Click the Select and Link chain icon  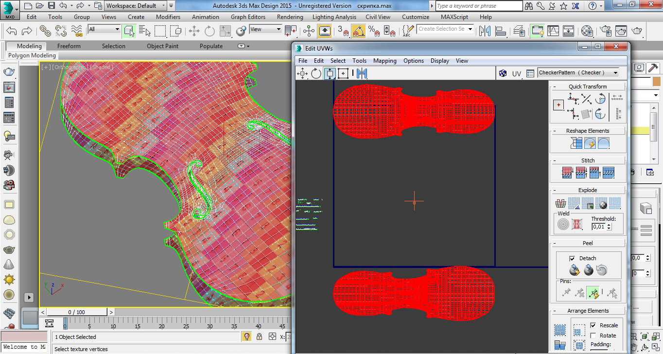pyautogui.click(x=45, y=31)
